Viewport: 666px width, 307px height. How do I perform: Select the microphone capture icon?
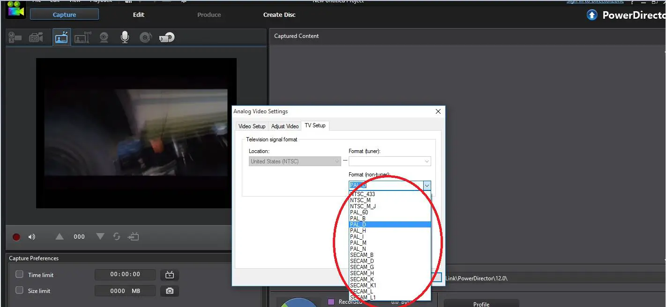(125, 37)
